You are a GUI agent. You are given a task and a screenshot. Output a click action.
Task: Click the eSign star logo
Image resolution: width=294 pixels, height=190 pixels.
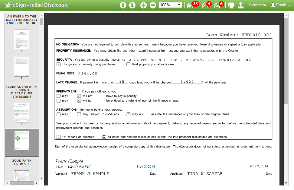coord(8,5)
